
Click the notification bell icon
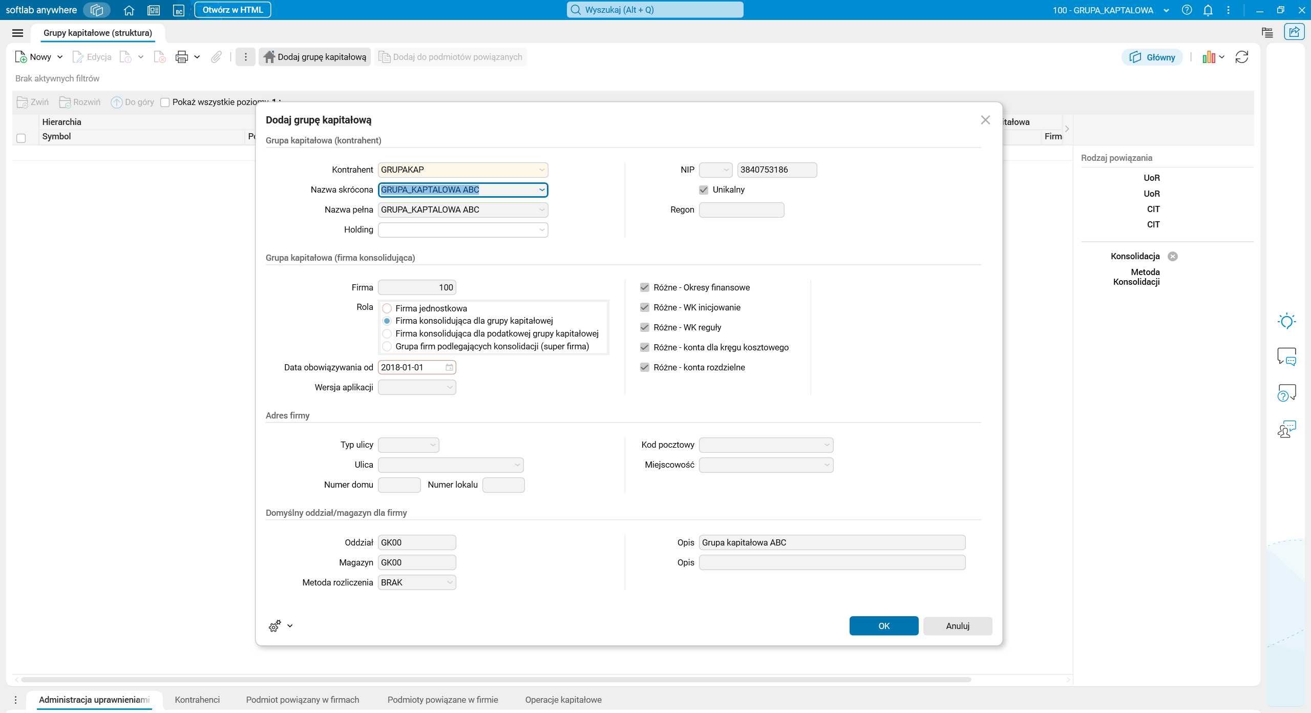coord(1208,10)
